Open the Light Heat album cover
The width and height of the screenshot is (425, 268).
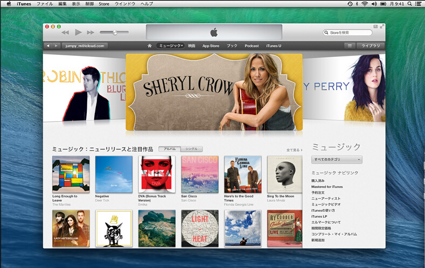click(x=200, y=229)
